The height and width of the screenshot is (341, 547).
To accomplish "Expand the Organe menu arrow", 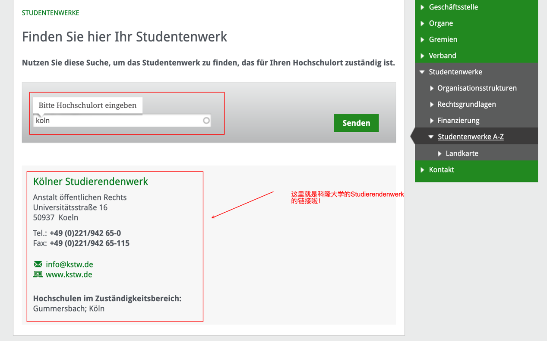I will [x=422, y=23].
